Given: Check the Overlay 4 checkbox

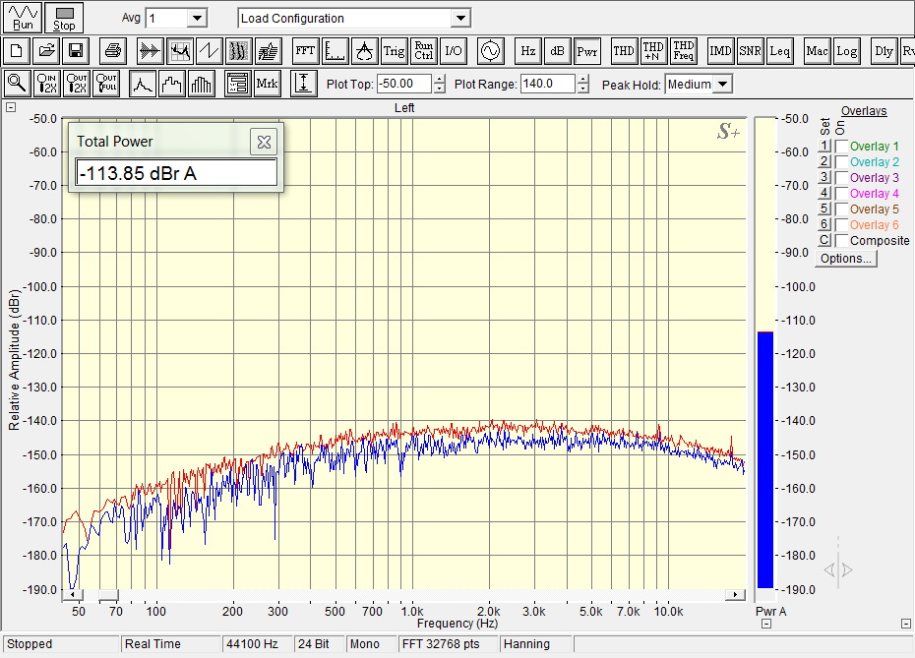Looking at the screenshot, I should click(x=841, y=193).
